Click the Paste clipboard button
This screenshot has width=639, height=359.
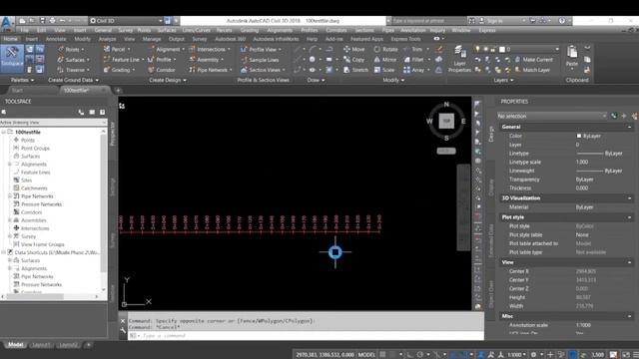point(572,56)
